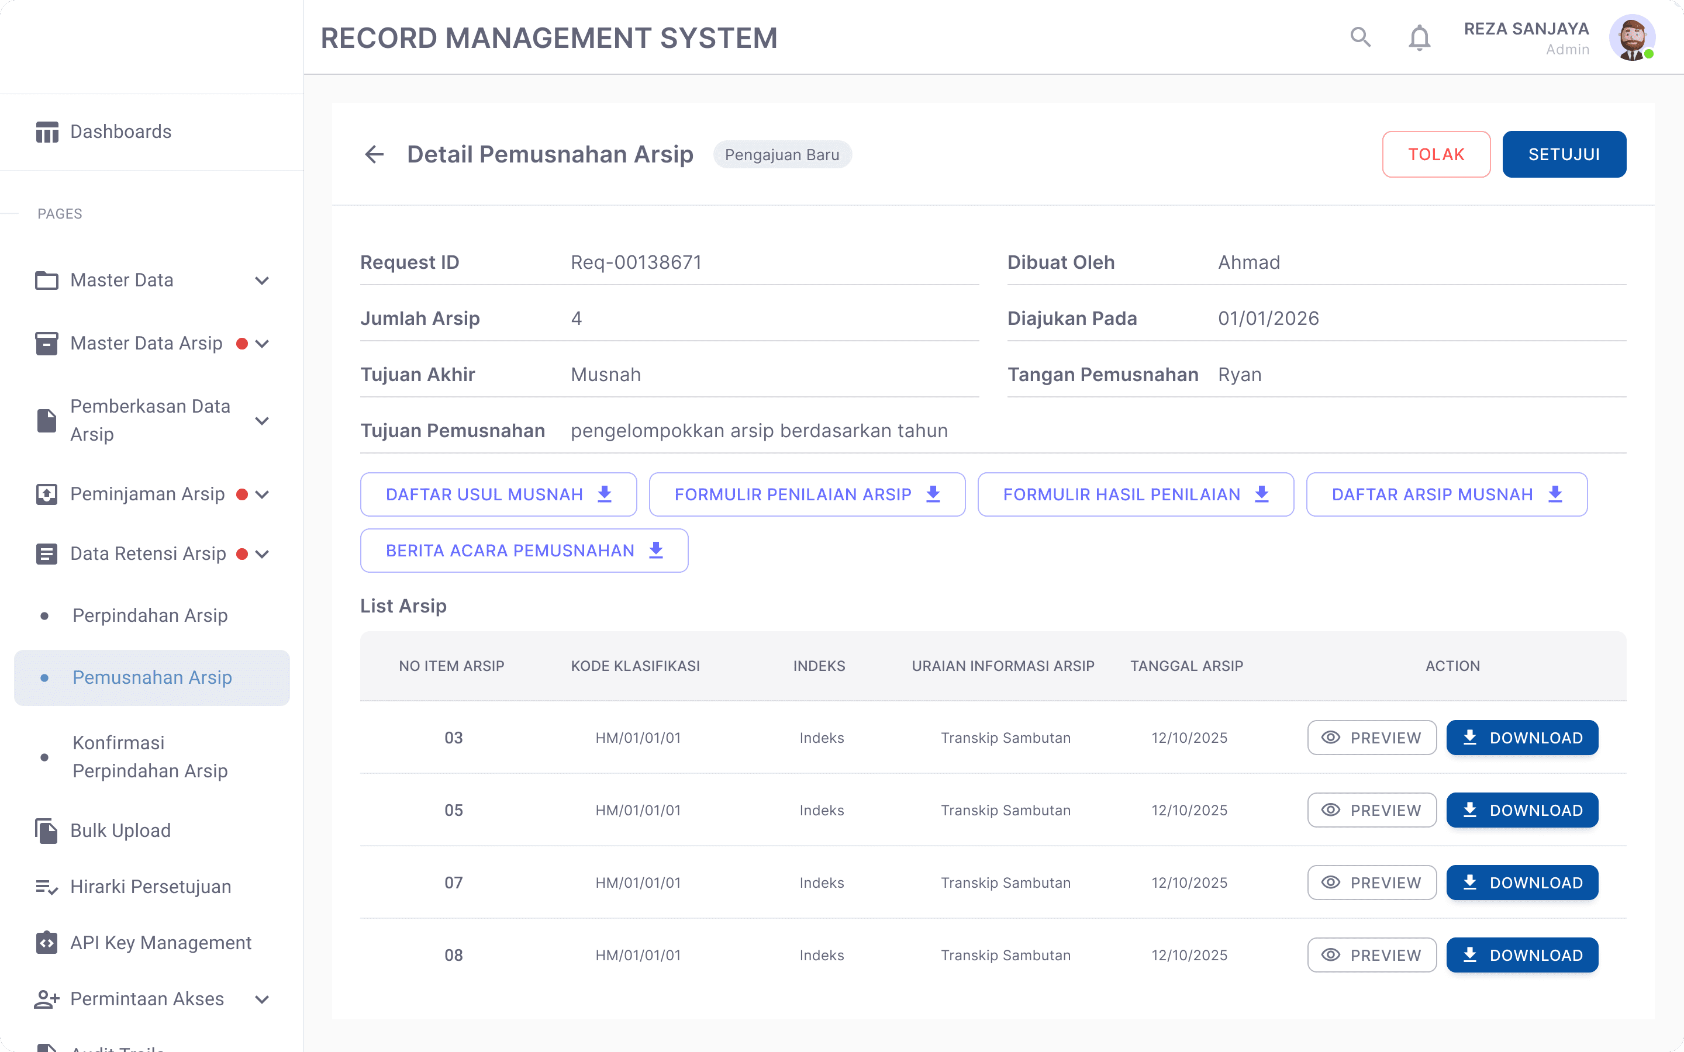This screenshot has height=1052, width=1684.
Task: Open the notifications bell
Action: click(x=1419, y=37)
